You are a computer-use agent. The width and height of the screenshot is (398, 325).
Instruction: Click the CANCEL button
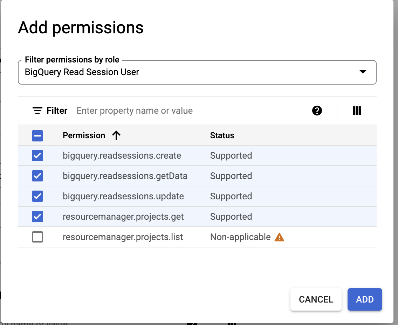pyautogui.click(x=316, y=299)
